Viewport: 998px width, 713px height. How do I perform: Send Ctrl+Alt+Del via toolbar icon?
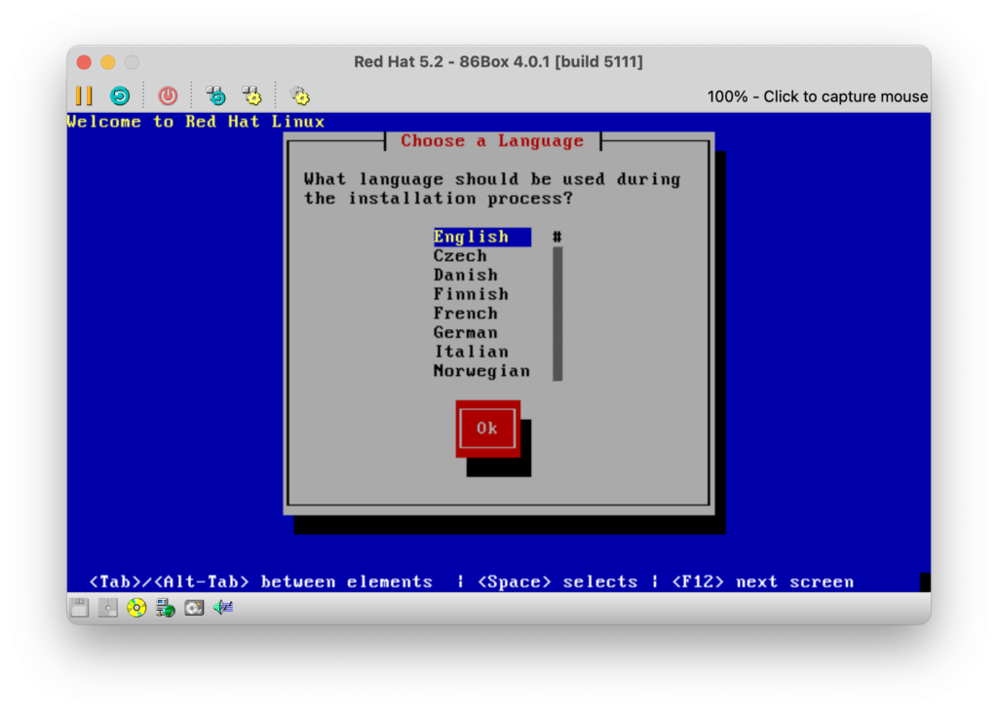[215, 96]
